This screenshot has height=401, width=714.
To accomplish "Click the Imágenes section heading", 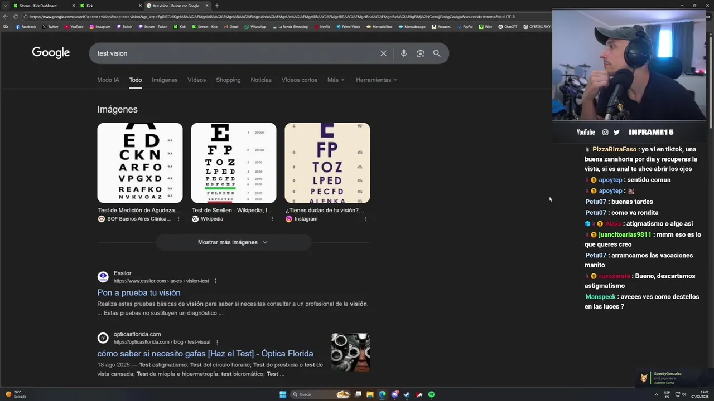I will tap(117, 109).
